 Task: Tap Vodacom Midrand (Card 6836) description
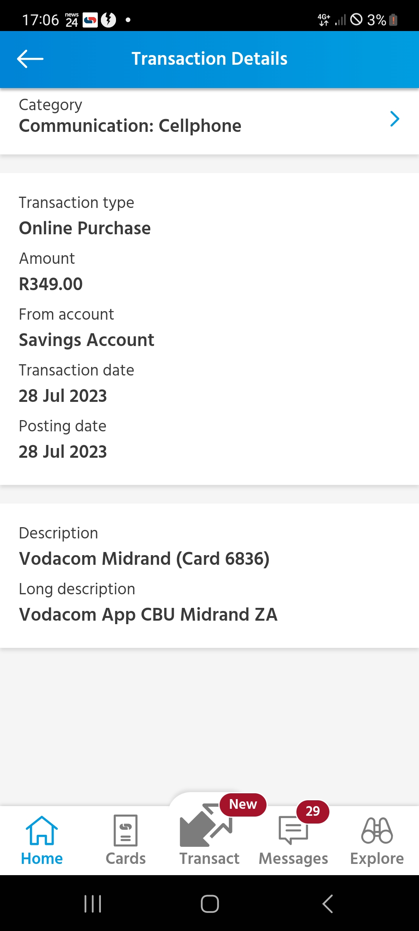[144, 559]
